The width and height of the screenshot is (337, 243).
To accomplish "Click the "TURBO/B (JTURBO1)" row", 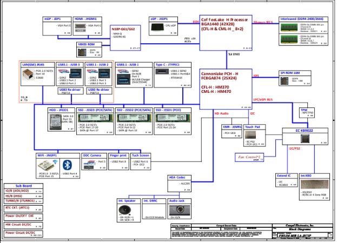I will pyautogui.click(x=23, y=201).
